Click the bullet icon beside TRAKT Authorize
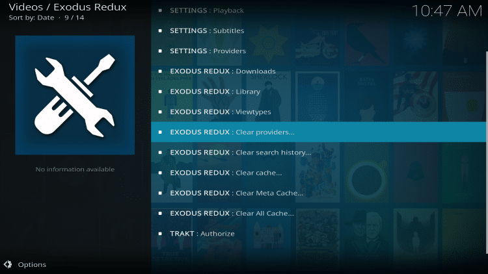This screenshot has width=488, height=274. 160,233
